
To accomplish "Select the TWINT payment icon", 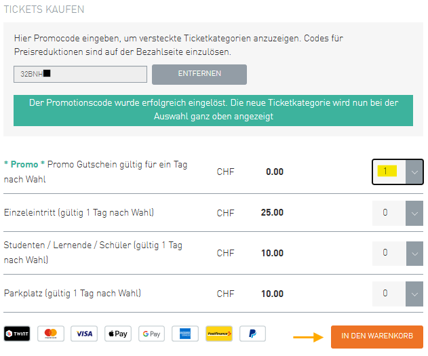I will [x=17, y=334].
